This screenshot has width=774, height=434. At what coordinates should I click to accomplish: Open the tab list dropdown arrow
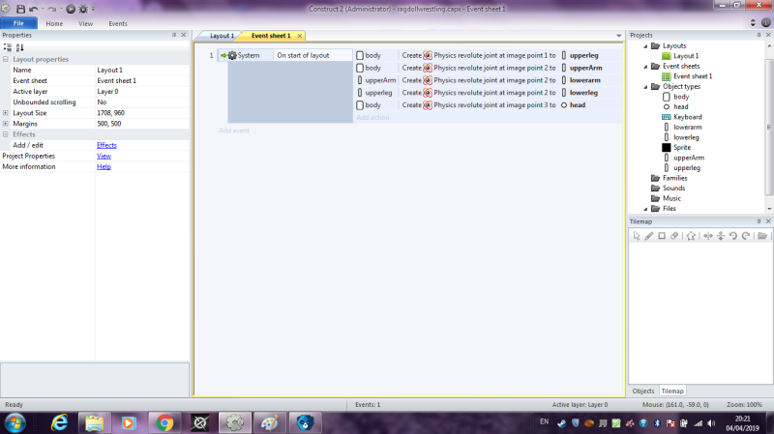click(618, 36)
